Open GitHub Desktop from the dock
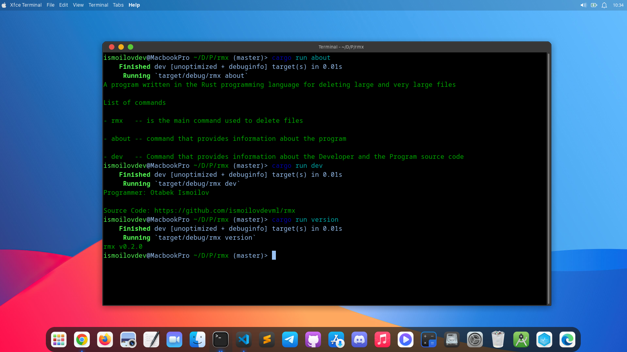This screenshot has height=352, width=627. coord(313,339)
